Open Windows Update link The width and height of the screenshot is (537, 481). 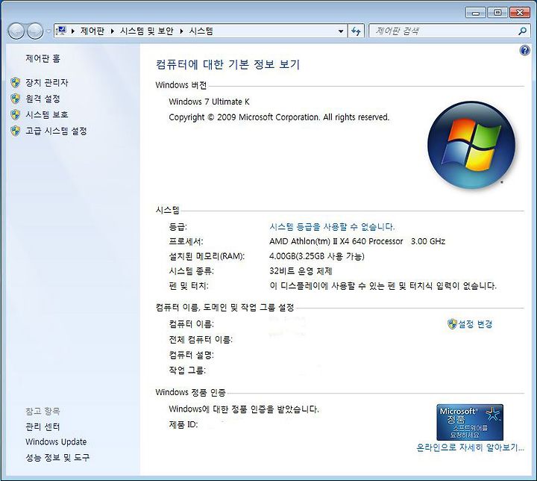click(x=56, y=442)
